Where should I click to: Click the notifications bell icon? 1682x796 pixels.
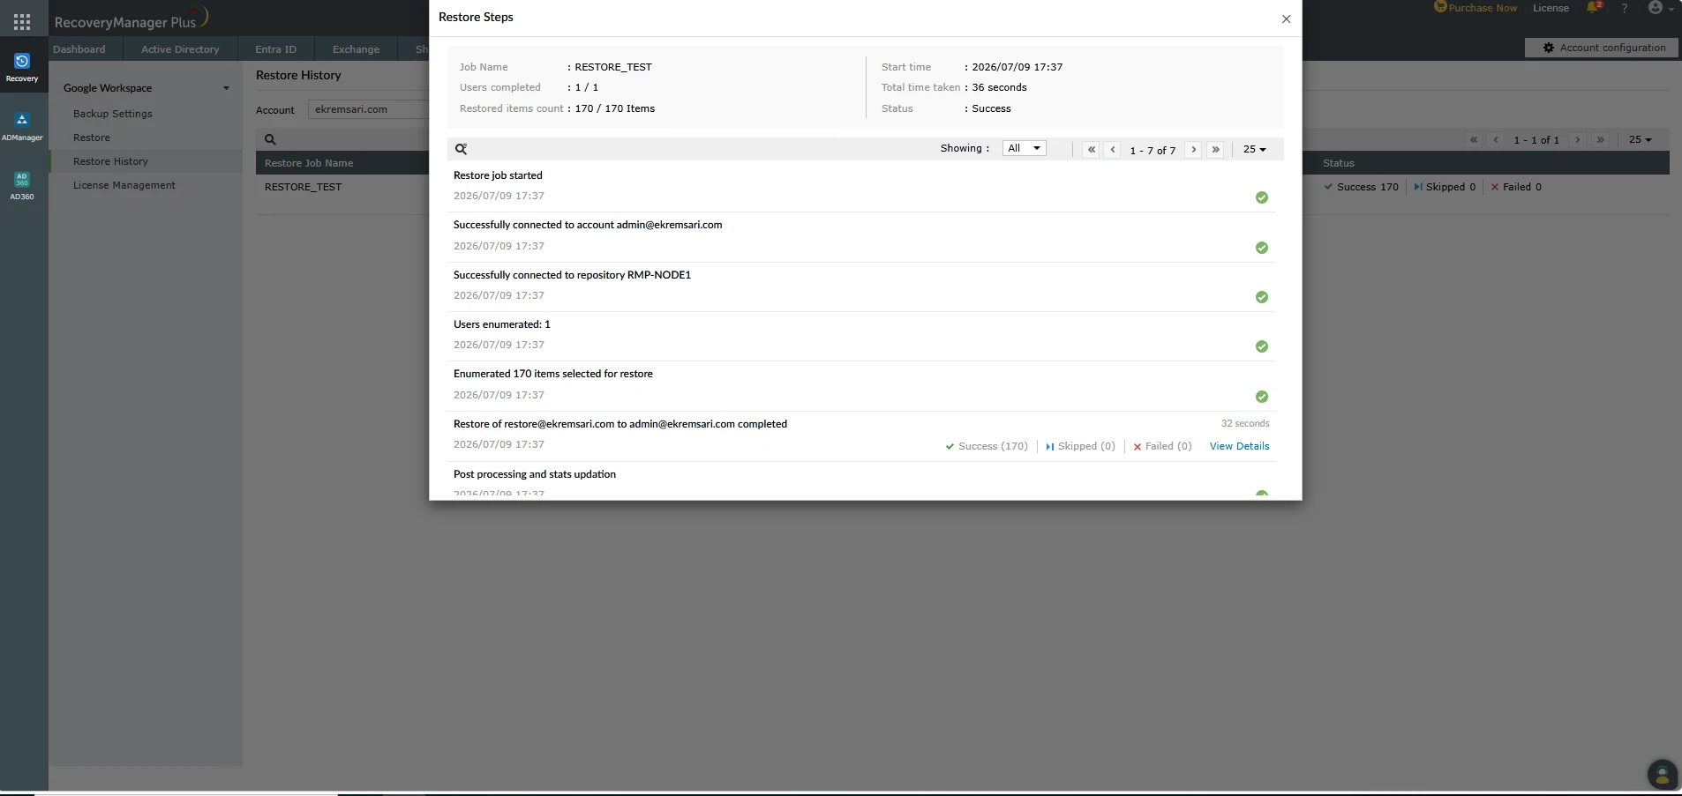coord(1594,8)
